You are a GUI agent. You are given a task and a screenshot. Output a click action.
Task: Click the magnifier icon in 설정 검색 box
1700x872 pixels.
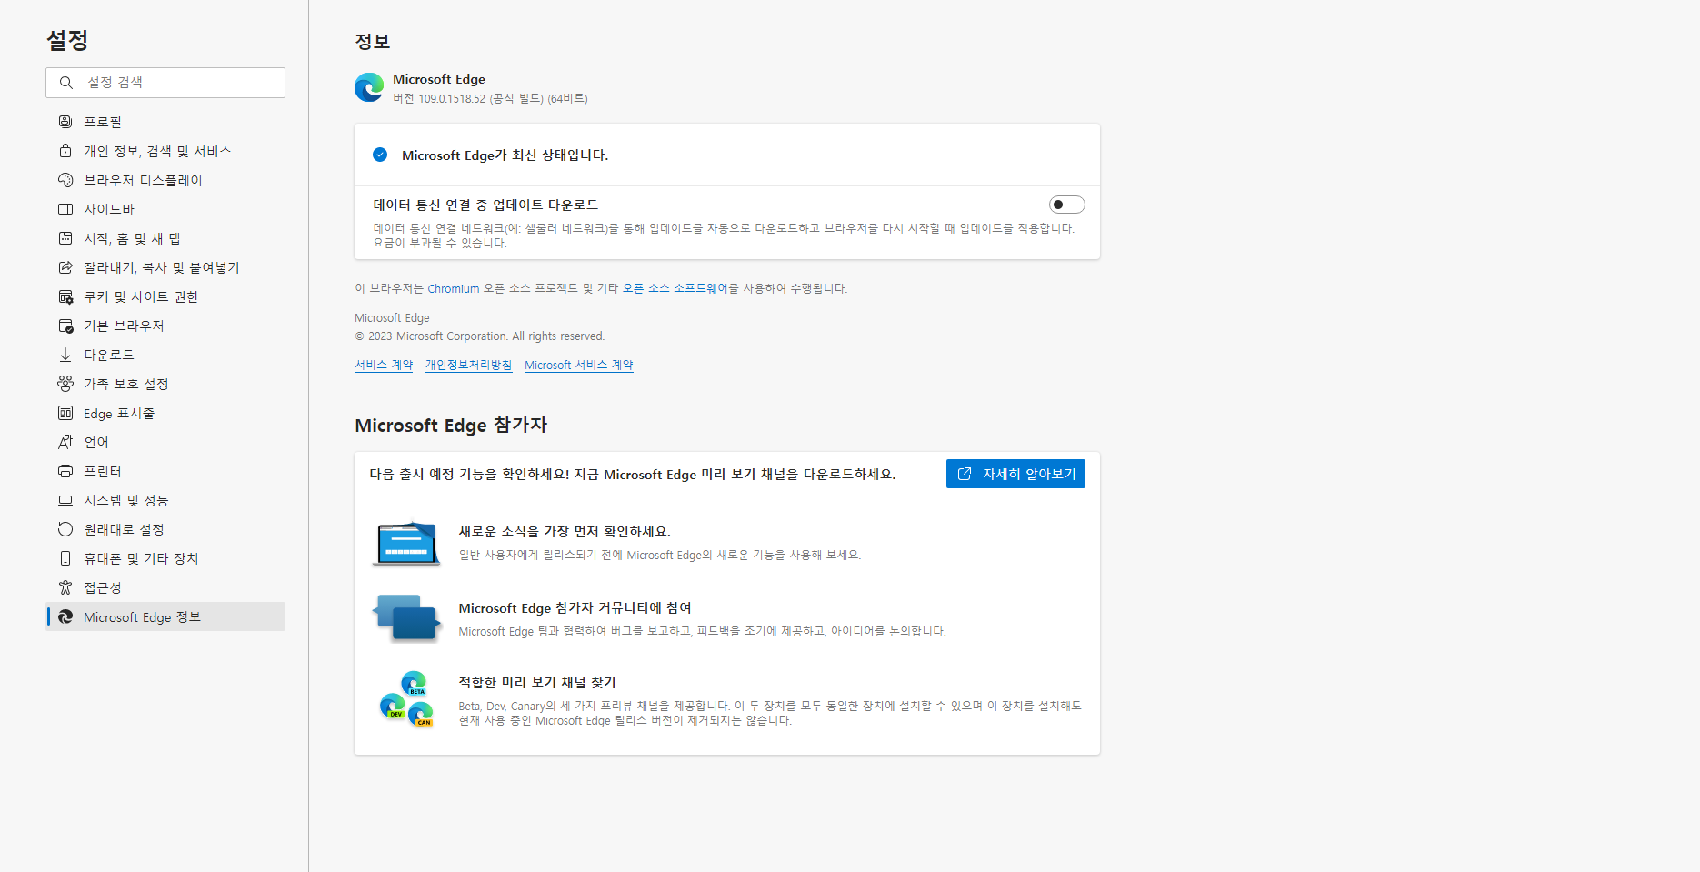pyautogui.click(x=66, y=83)
